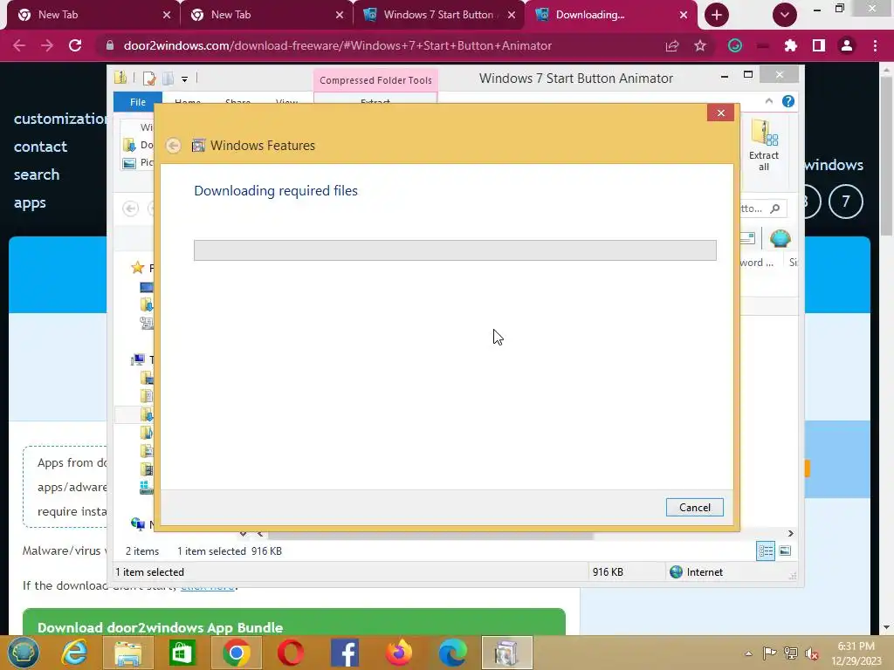Open the browser profile icon
The width and height of the screenshot is (894, 670).
[847, 45]
